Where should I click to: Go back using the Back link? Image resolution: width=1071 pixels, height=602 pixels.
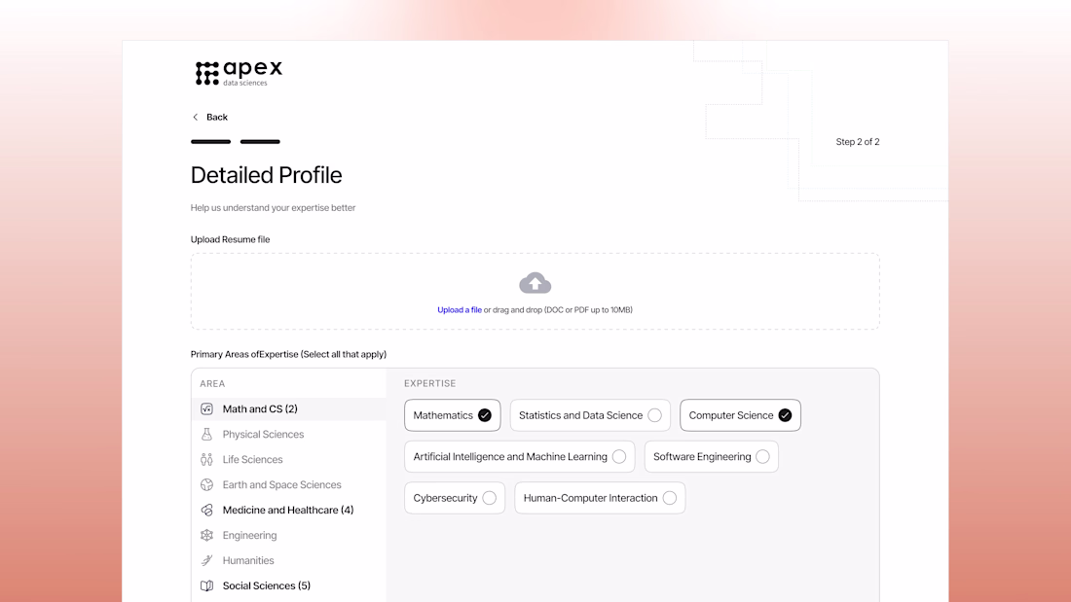coord(210,118)
